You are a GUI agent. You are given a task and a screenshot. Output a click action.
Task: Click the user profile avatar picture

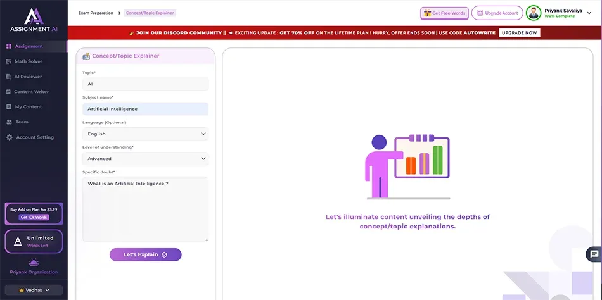pyautogui.click(x=534, y=13)
